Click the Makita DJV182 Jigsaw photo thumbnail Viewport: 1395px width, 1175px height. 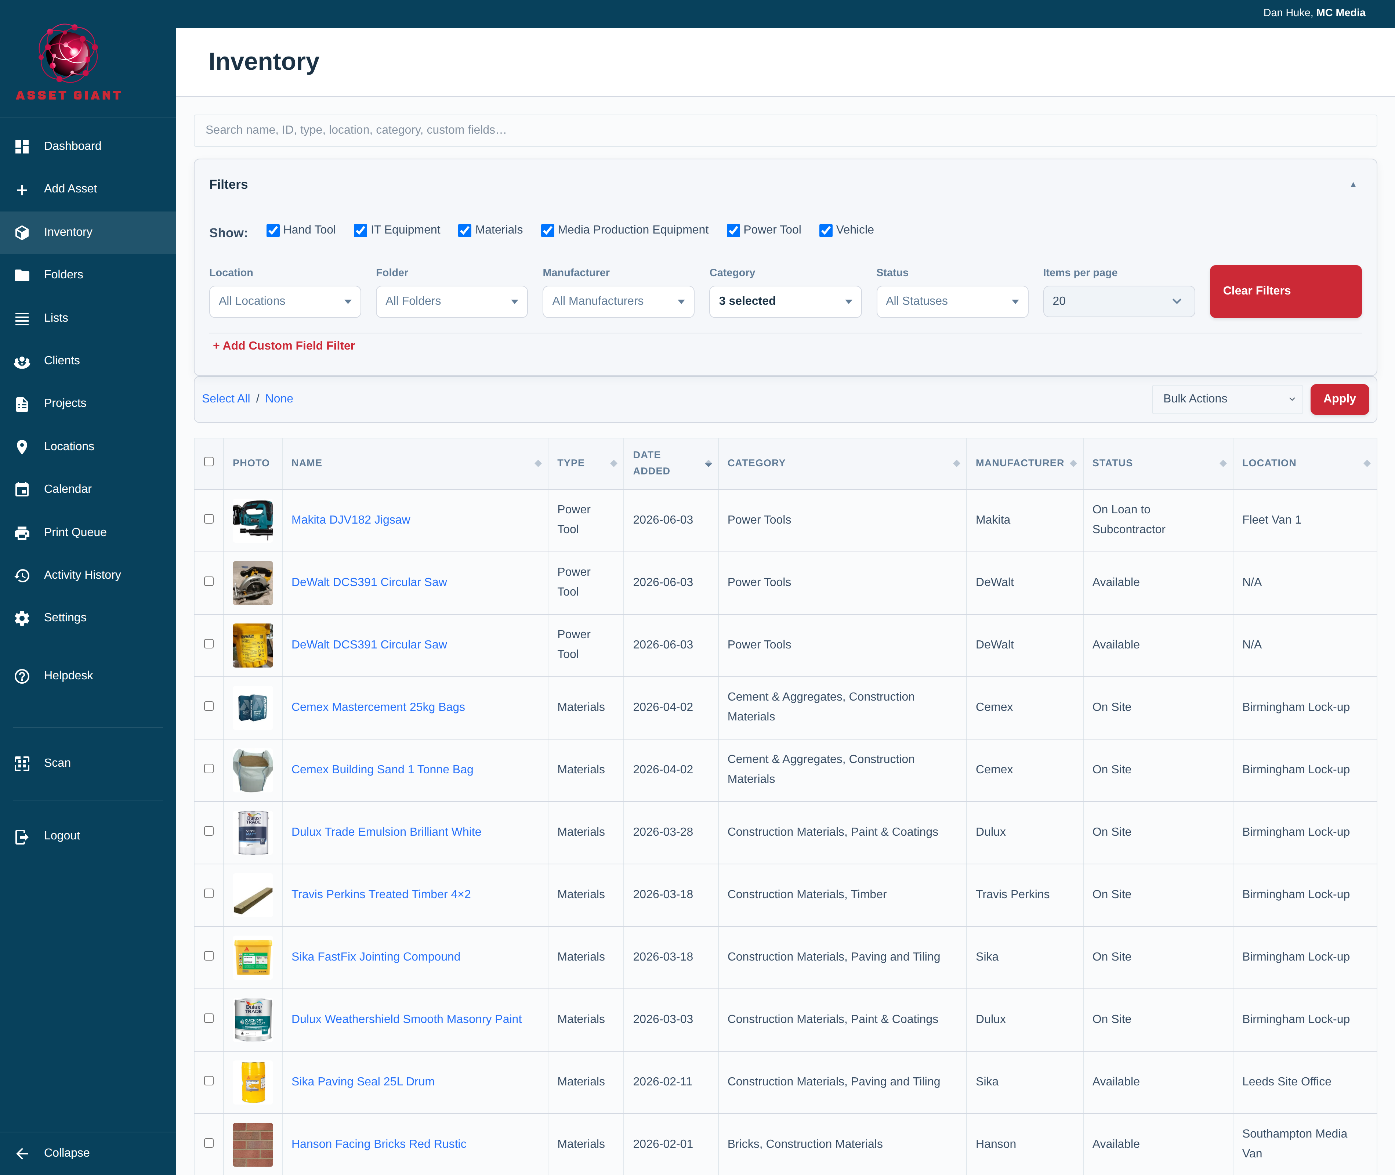pyautogui.click(x=253, y=520)
